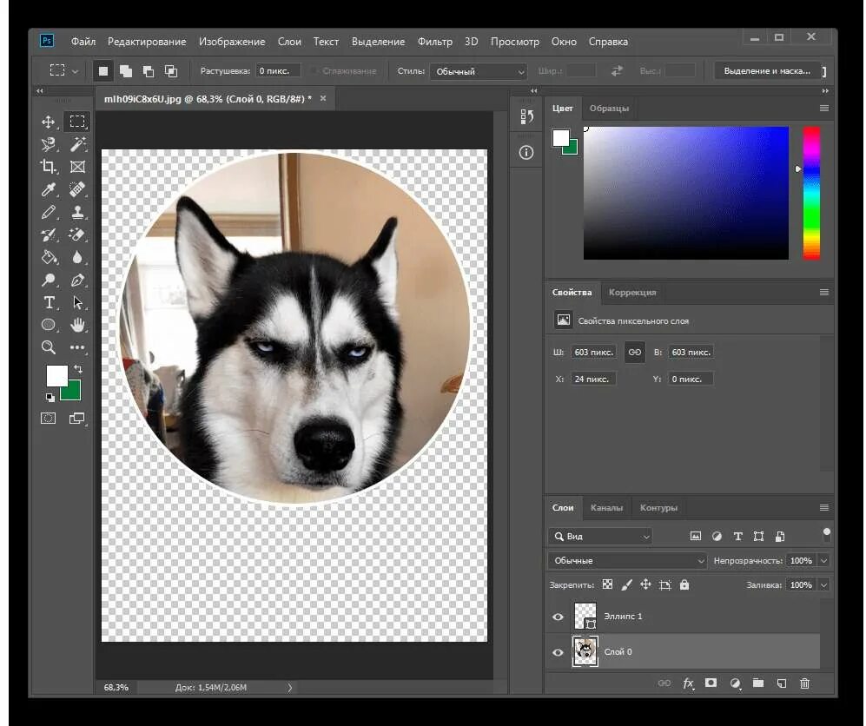The width and height of the screenshot is (866, 726).
Task: Select the Move tool
Action: [x=49, y=122]
